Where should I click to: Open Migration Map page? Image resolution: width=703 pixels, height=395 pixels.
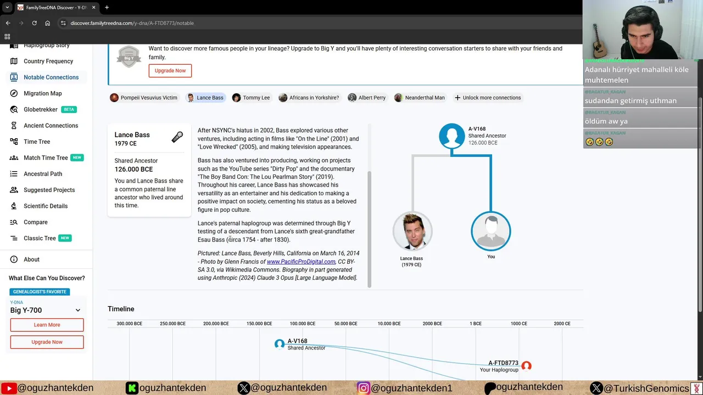43,93
